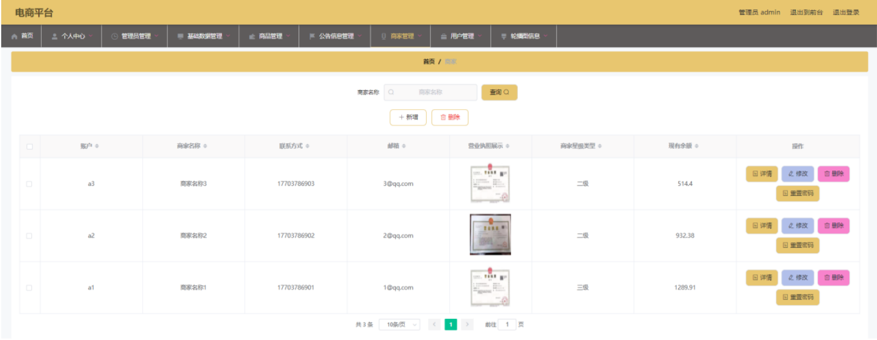Sort by 商家星级类型 column
877x340 pixels.
point(600,146)
